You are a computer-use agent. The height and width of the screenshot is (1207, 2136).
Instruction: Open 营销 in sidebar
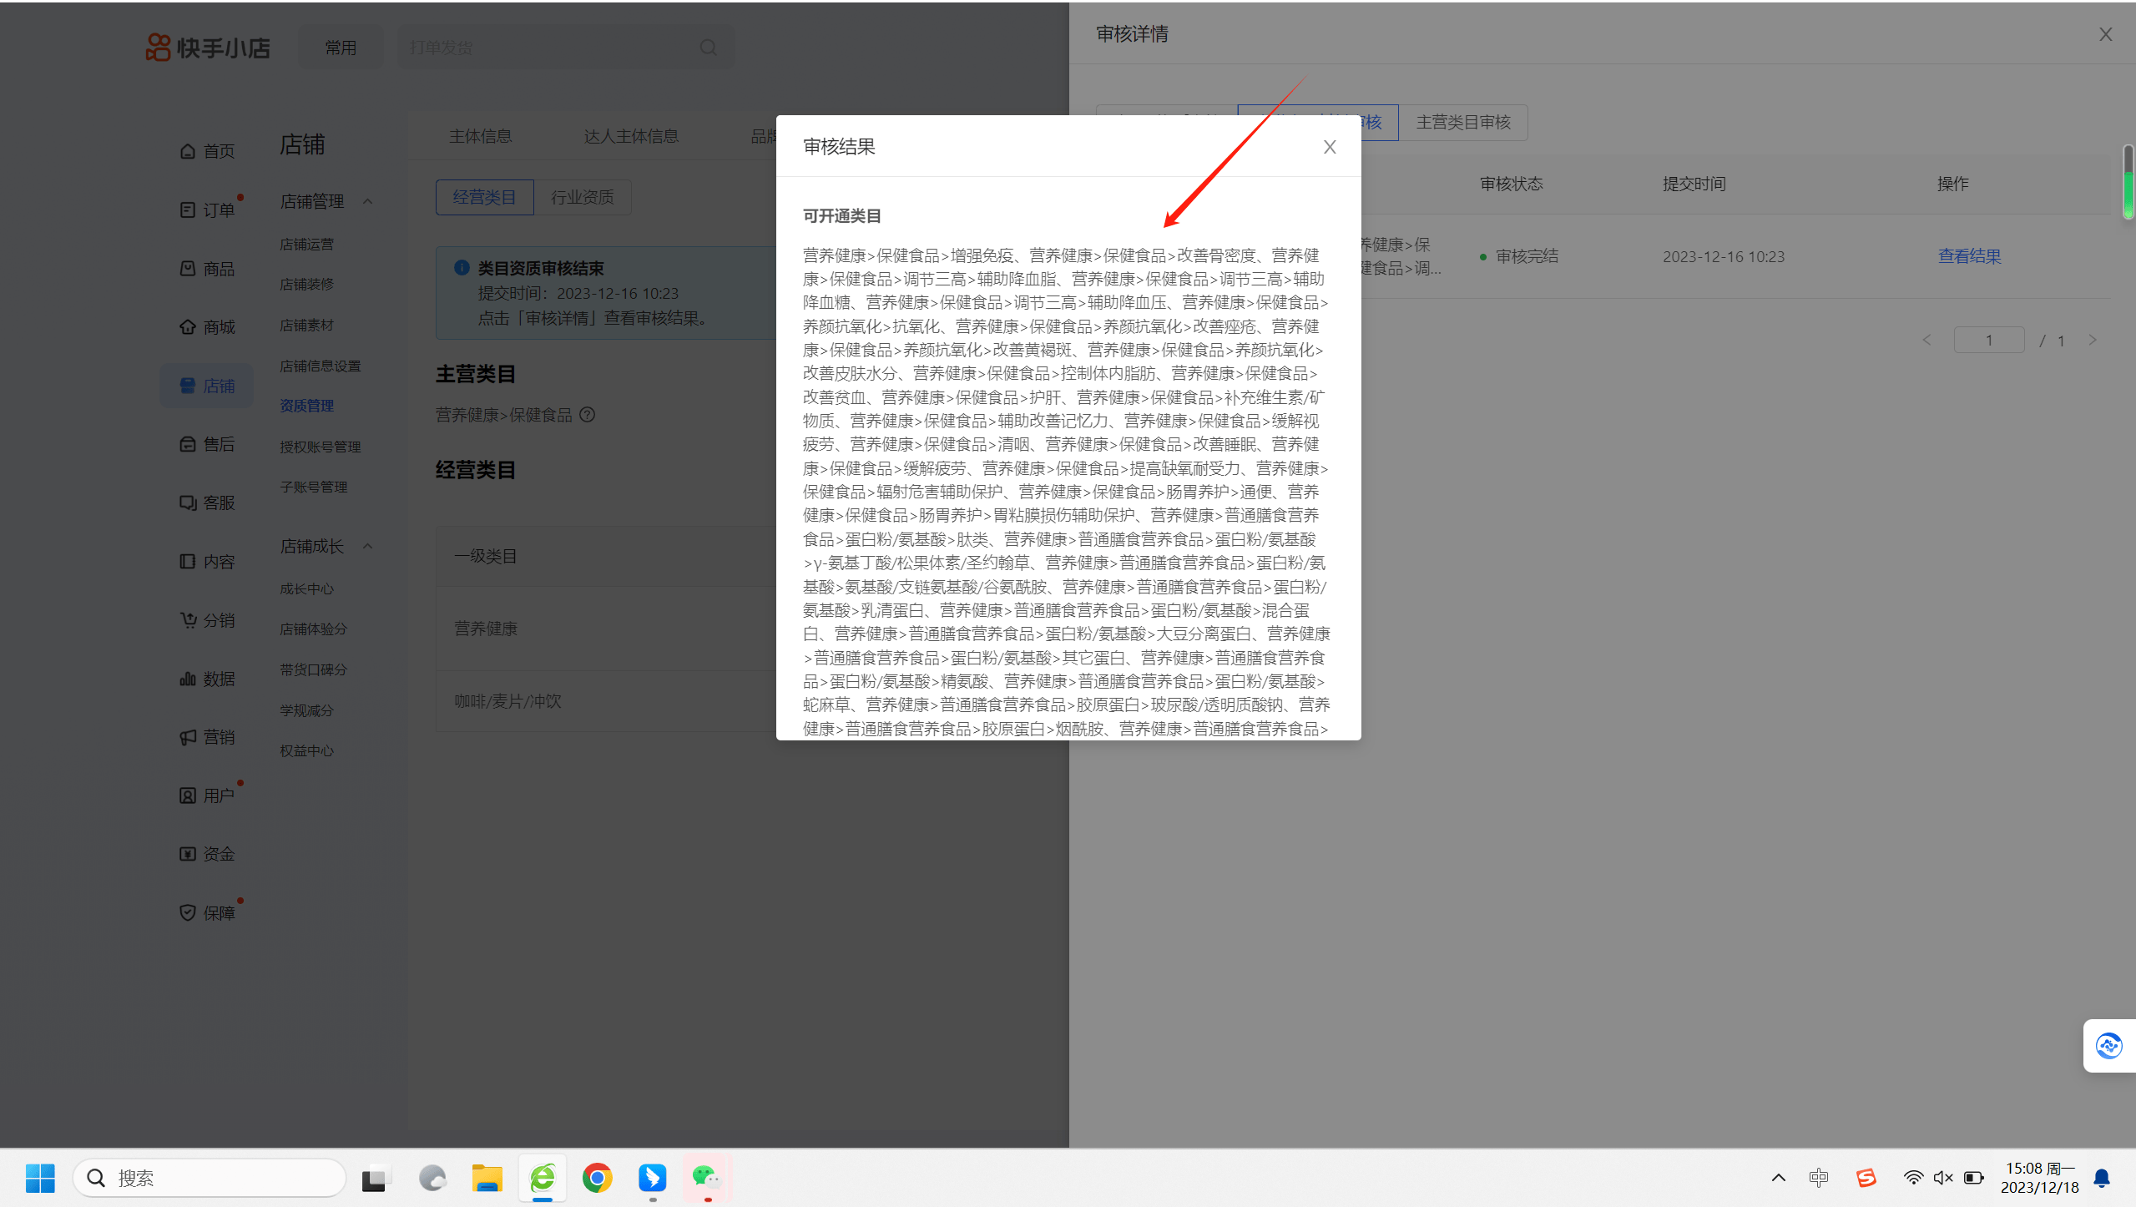[x=207, y=737]
